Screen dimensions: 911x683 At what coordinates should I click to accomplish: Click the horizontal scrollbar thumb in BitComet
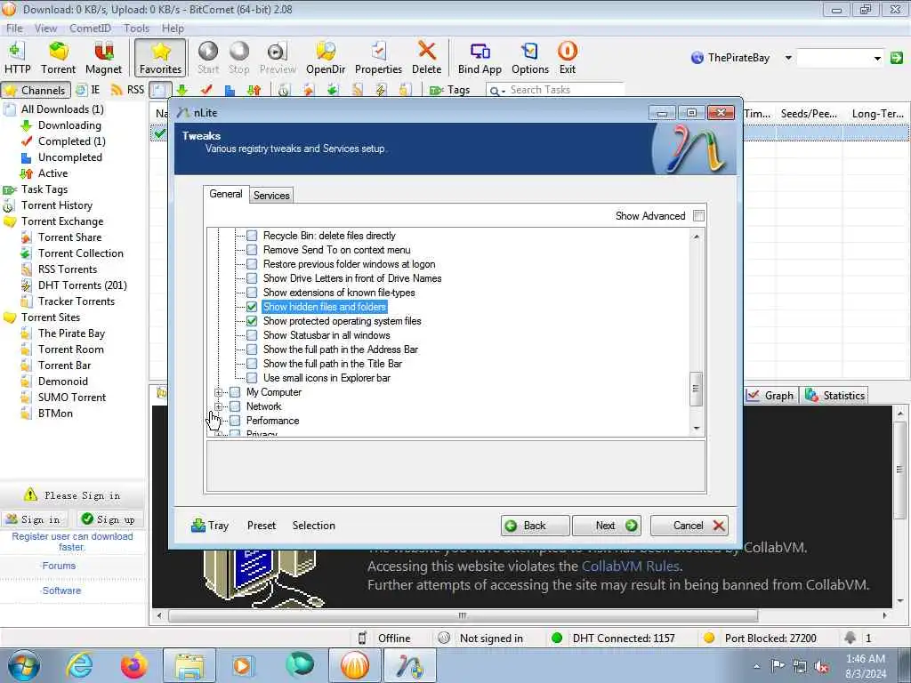[463, 615]
